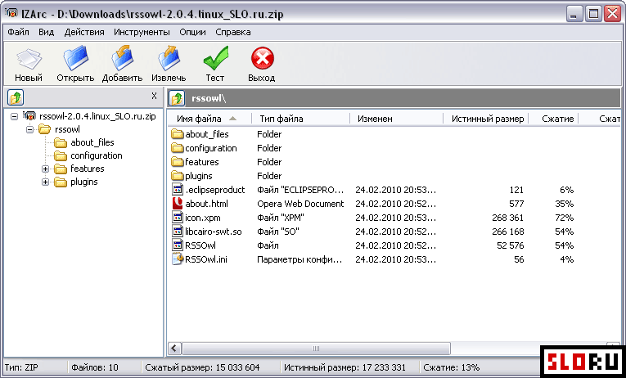Select plugins in the folder tree

pos(83,182)
